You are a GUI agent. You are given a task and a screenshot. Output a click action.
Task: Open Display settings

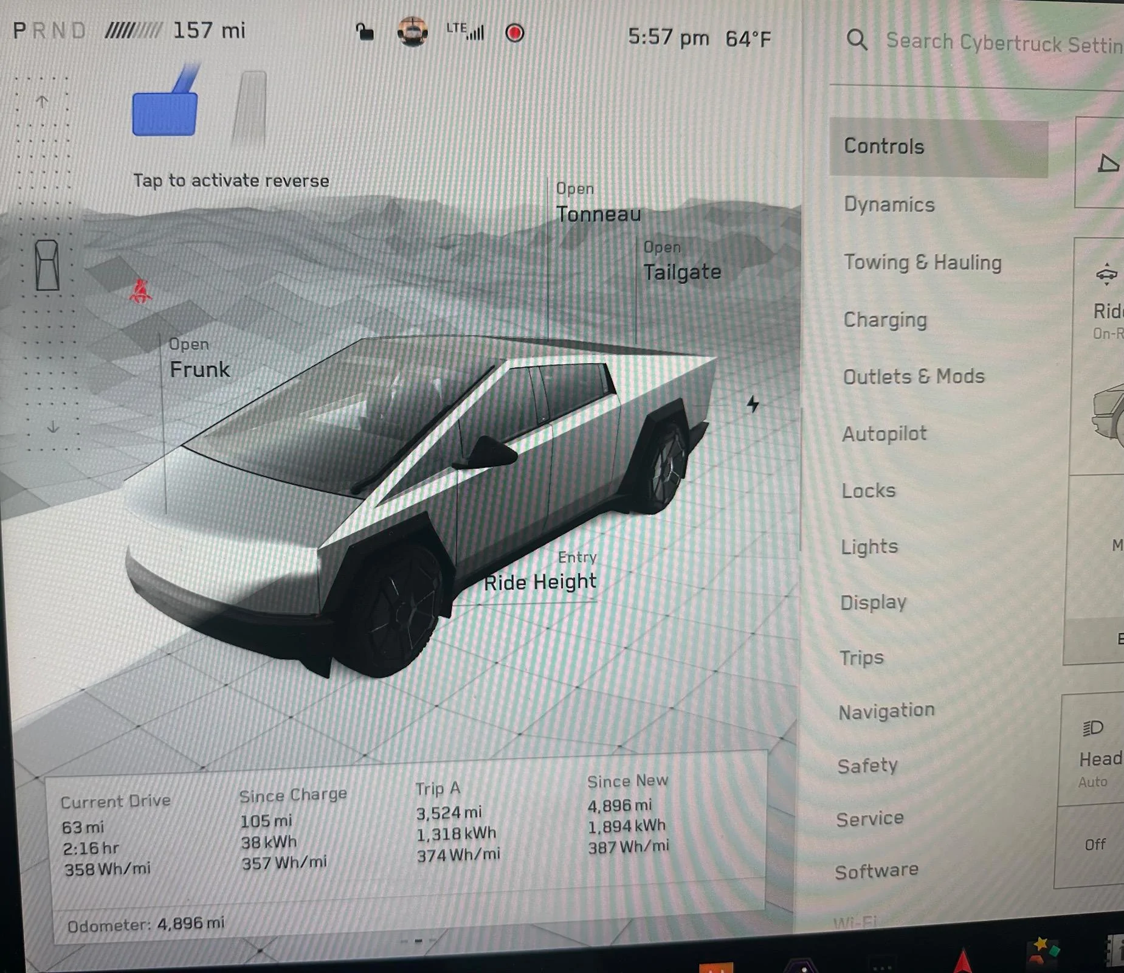pyautogui.click(x=873, y=603)
